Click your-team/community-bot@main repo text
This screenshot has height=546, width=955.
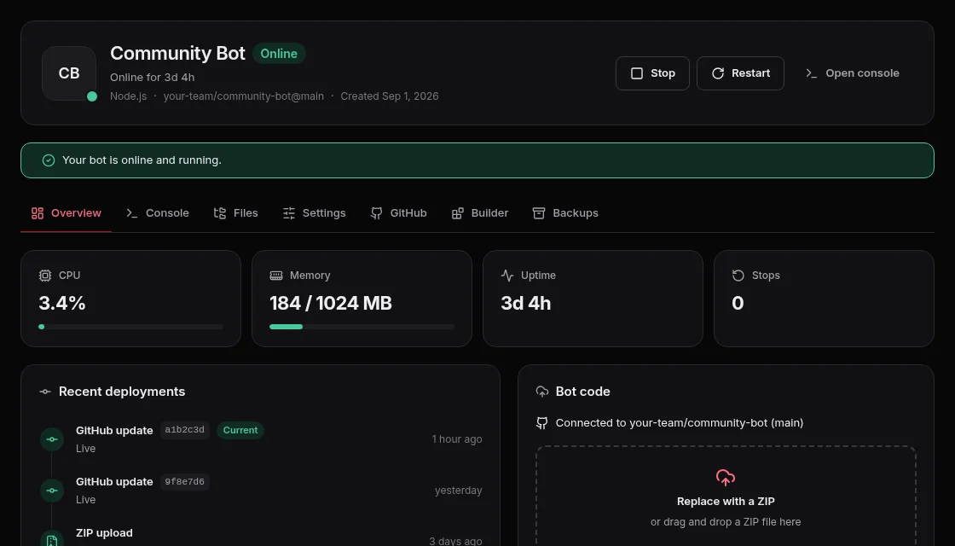point(244,96)
